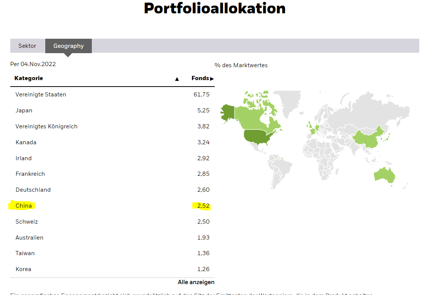The width and height of the screenshot is (439, 295).
Task: Click Australia on the world map
Action: 384,175
